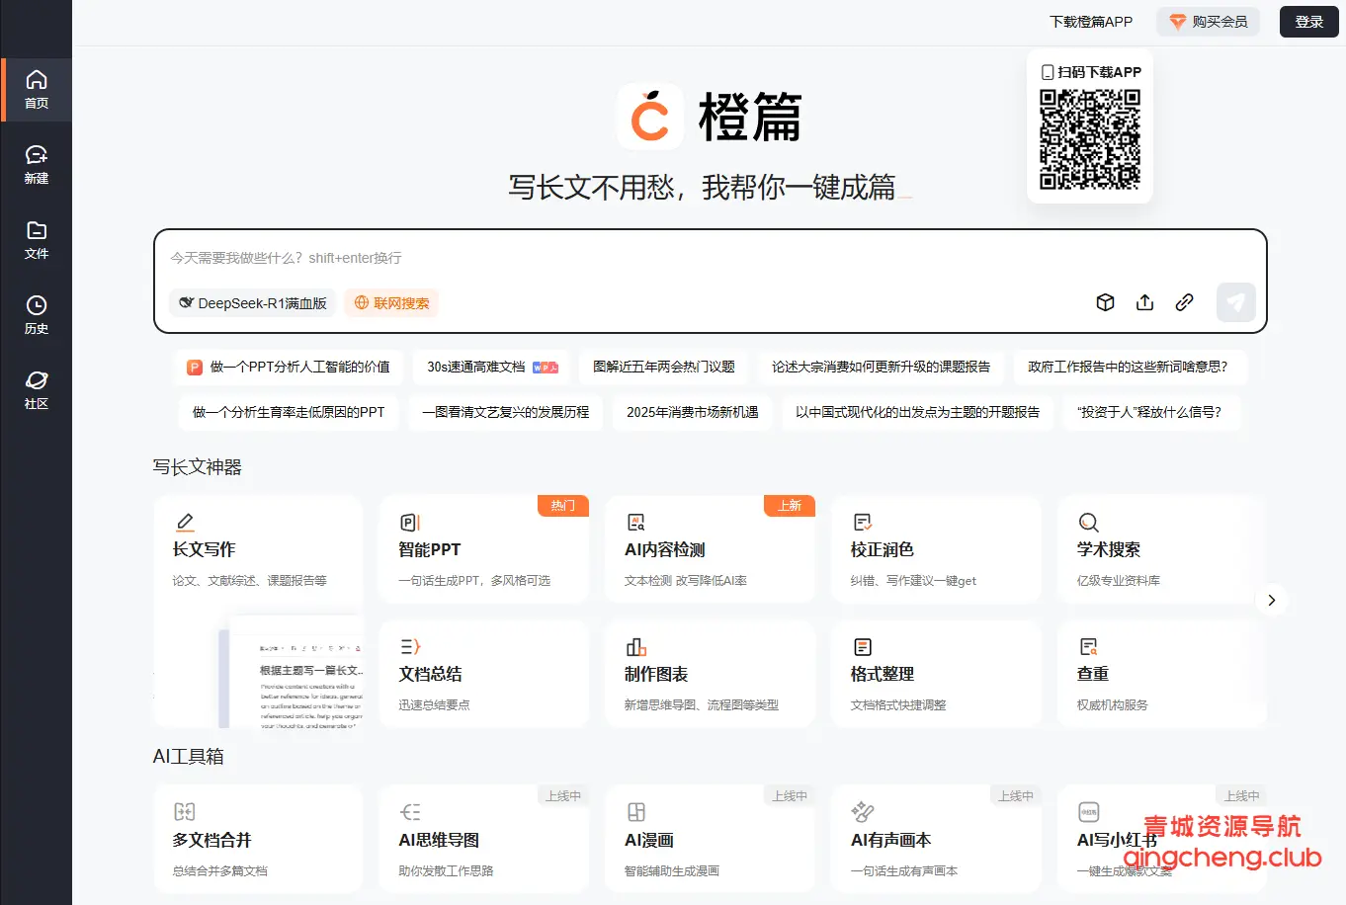Switch to the 社区 section
The height and width of the screenshot is (905, 1346).
[x=37, y=387]
